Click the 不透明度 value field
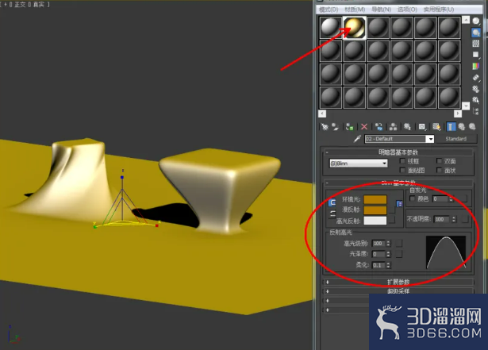The height and width of the screenshot is (350, 488). coord(442,219)
